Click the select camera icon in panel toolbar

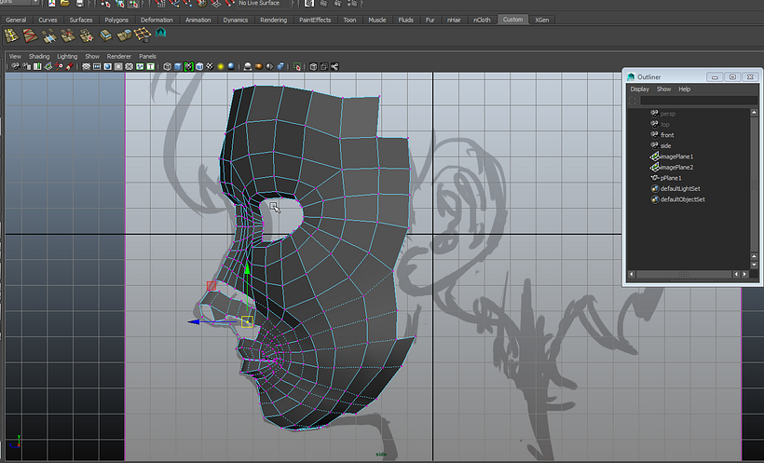click(15, 67)
